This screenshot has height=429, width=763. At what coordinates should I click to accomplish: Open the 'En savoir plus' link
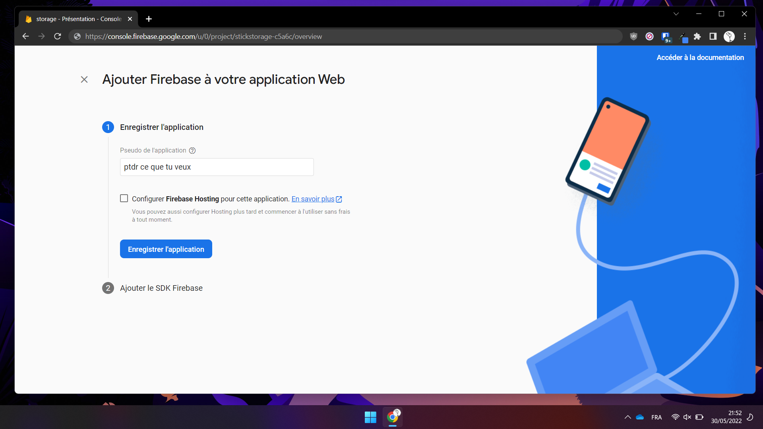[x=317, y=199]
